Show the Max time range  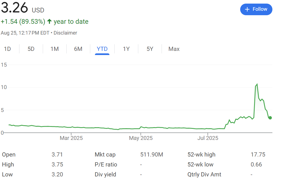174,49
